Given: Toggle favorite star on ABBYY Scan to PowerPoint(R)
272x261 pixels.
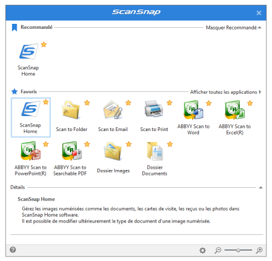Looking at the screenshot, I should 46,144.
